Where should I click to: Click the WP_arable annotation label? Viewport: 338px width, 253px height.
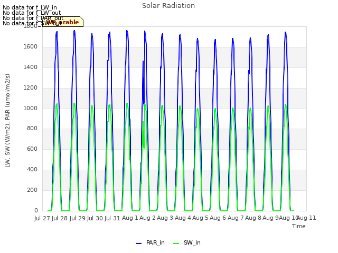pos(62,22)
